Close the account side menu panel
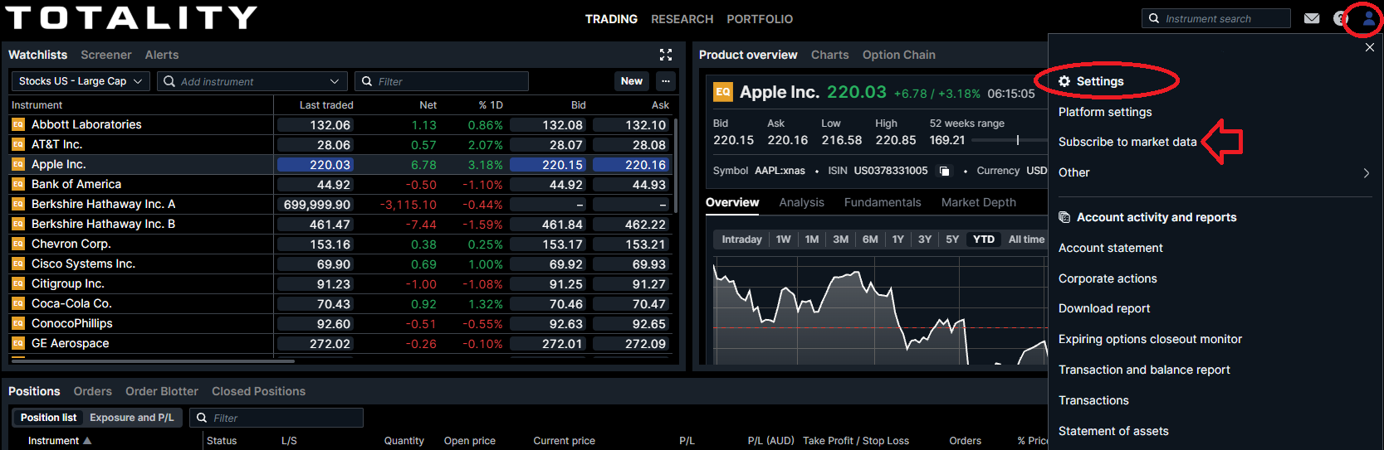Image resolution: width=1384 pixels, height=450 pixels. 1370,47
